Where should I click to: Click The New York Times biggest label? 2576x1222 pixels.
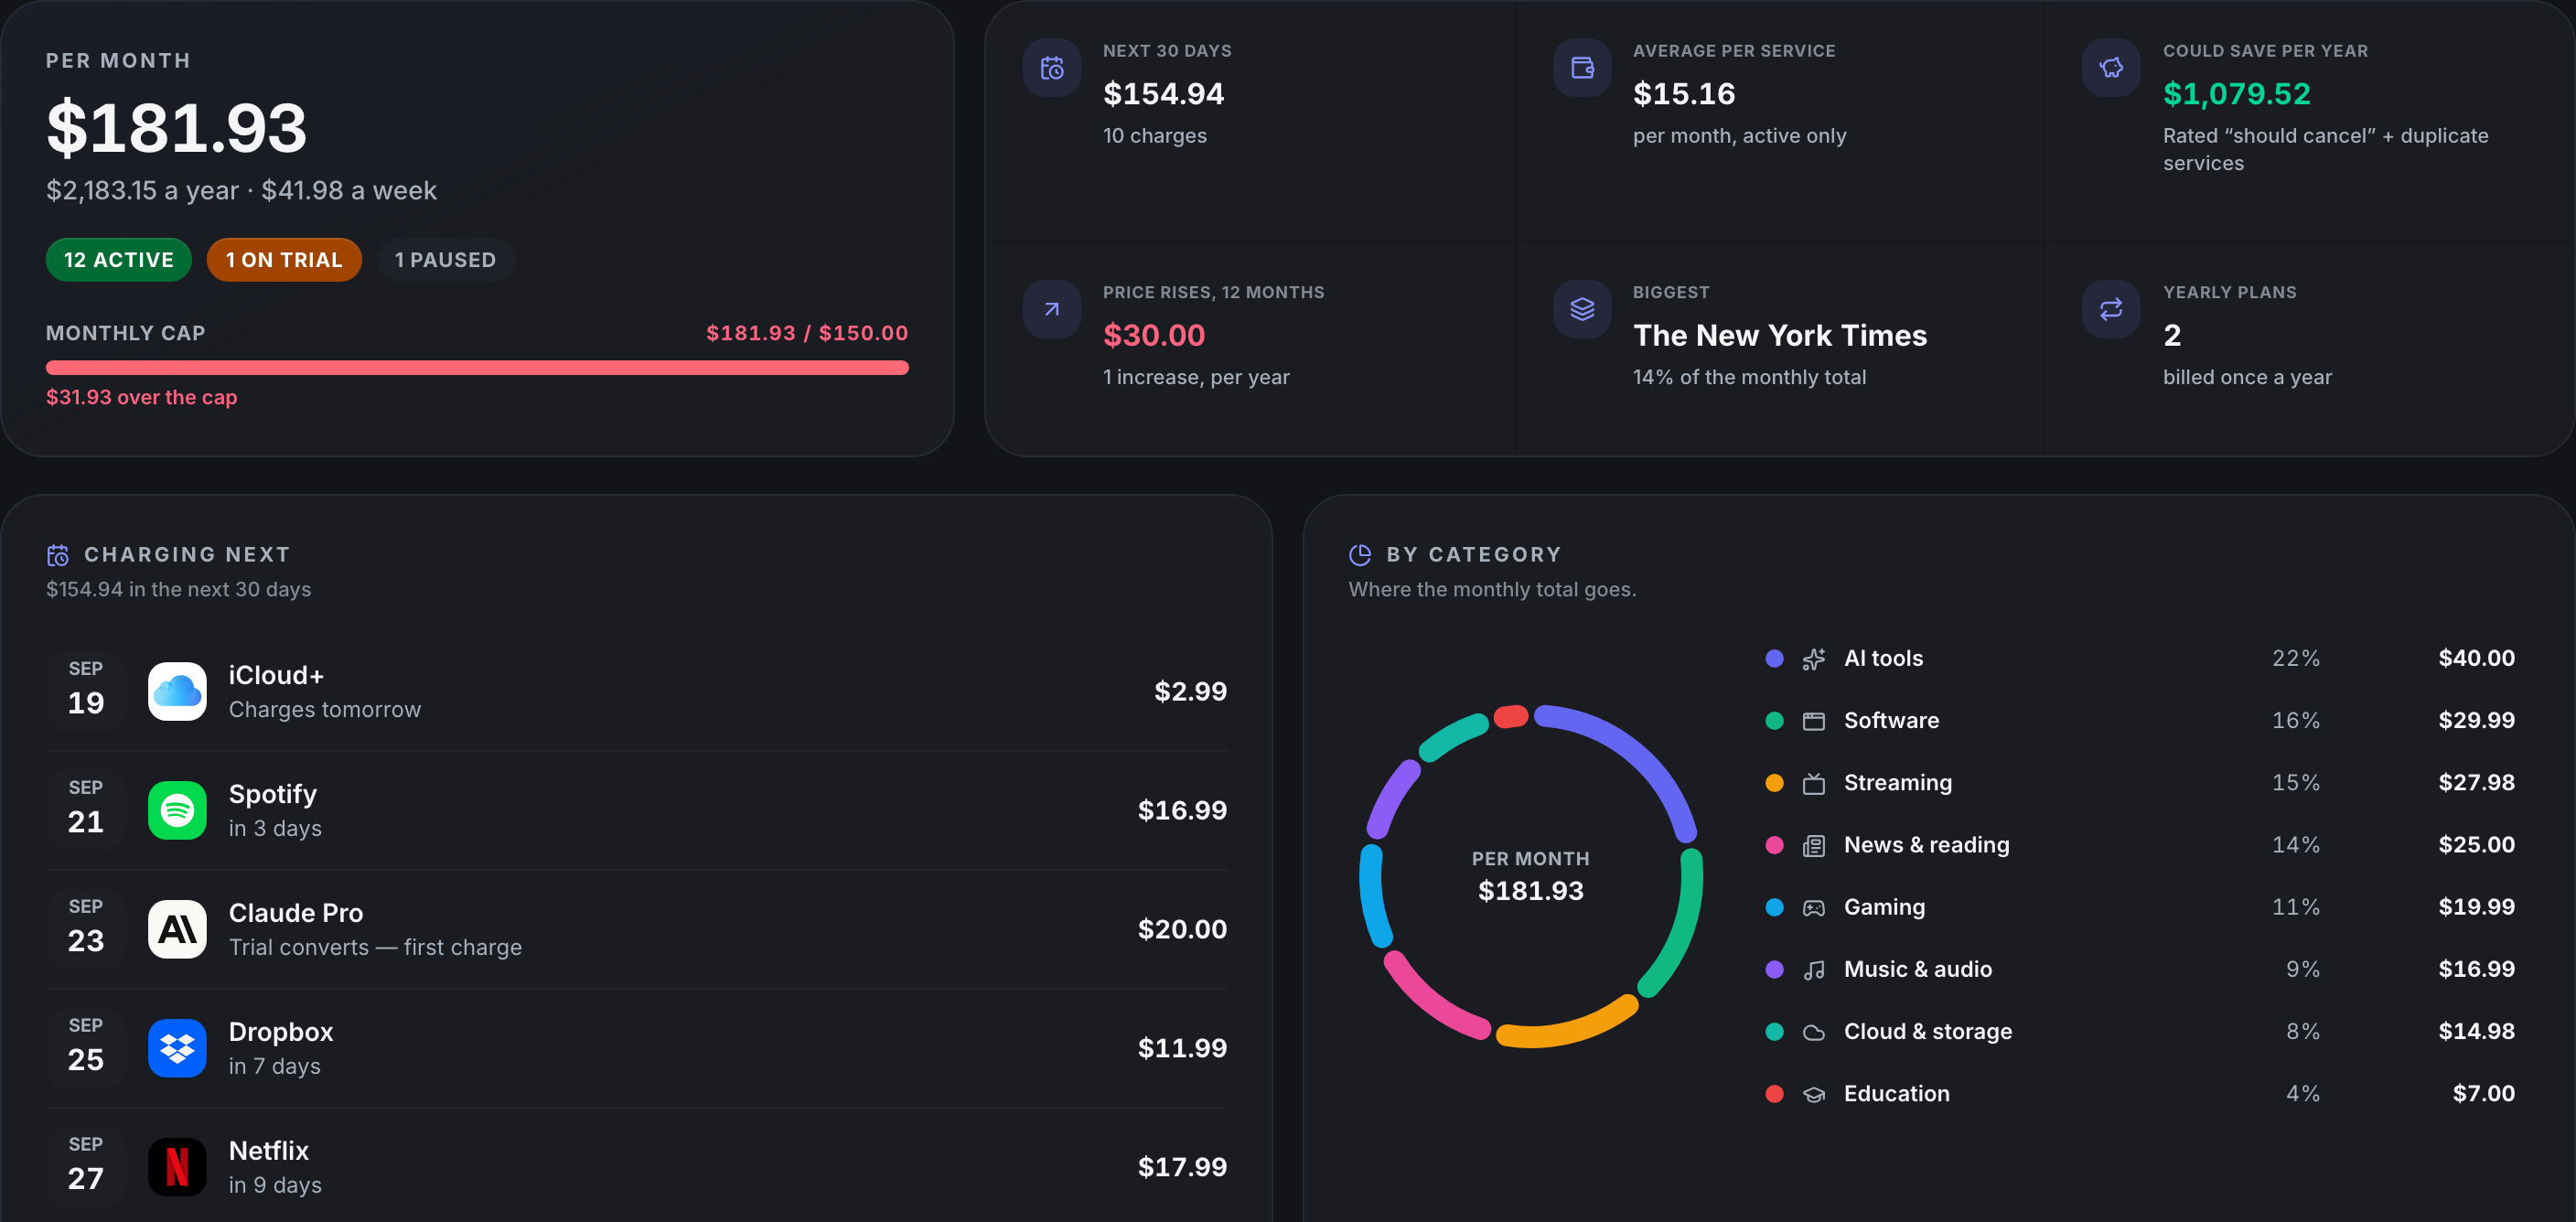click(1780, 335)
